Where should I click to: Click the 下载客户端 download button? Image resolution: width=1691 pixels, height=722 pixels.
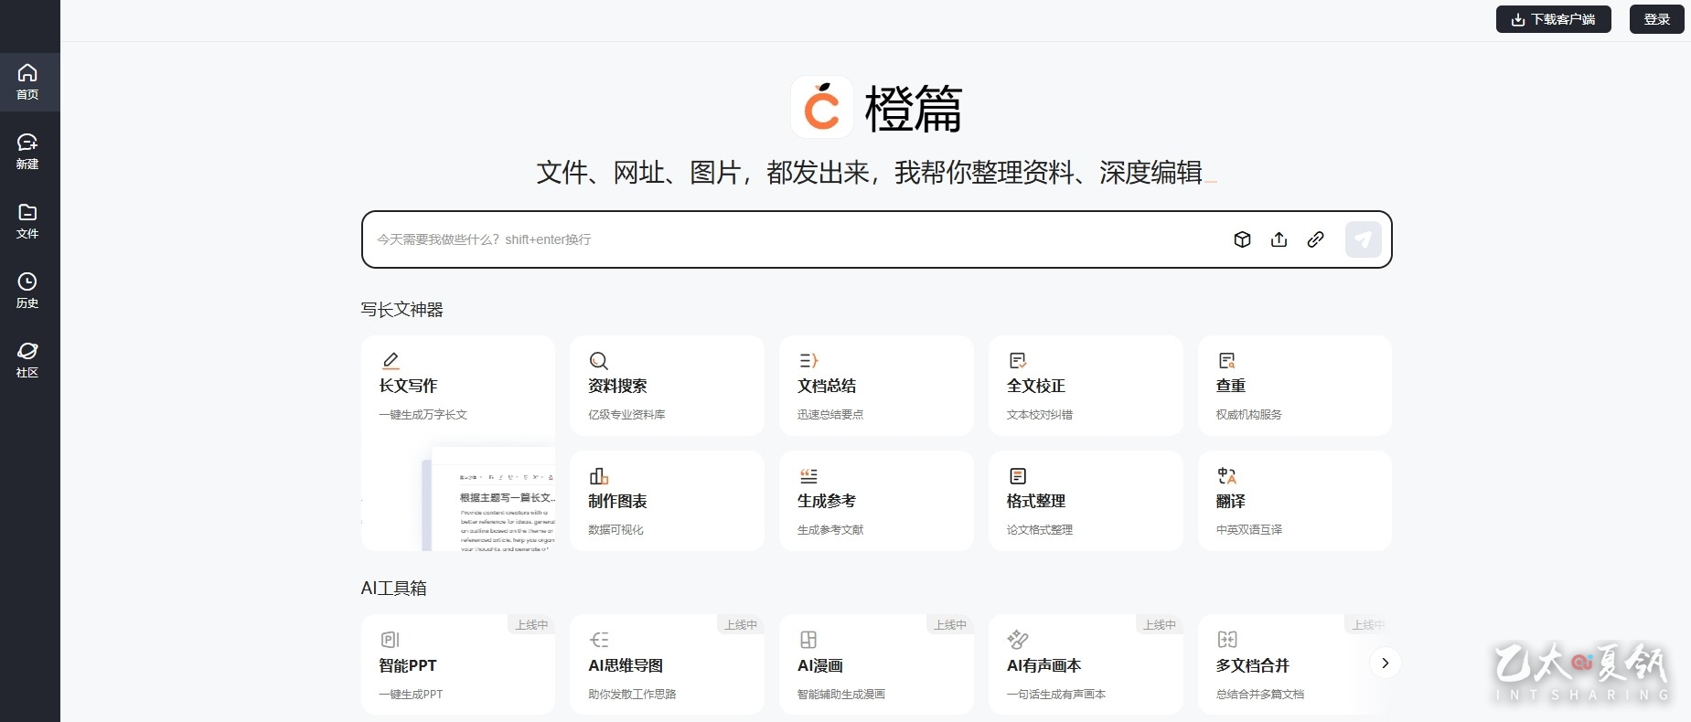point(1553,19)
